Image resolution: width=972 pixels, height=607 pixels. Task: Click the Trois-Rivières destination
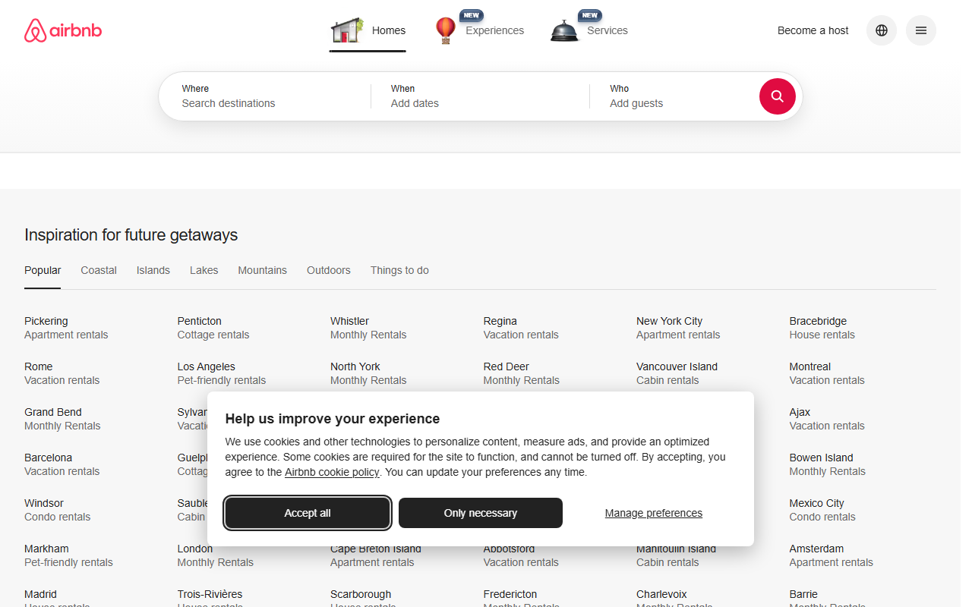[210, 594]
